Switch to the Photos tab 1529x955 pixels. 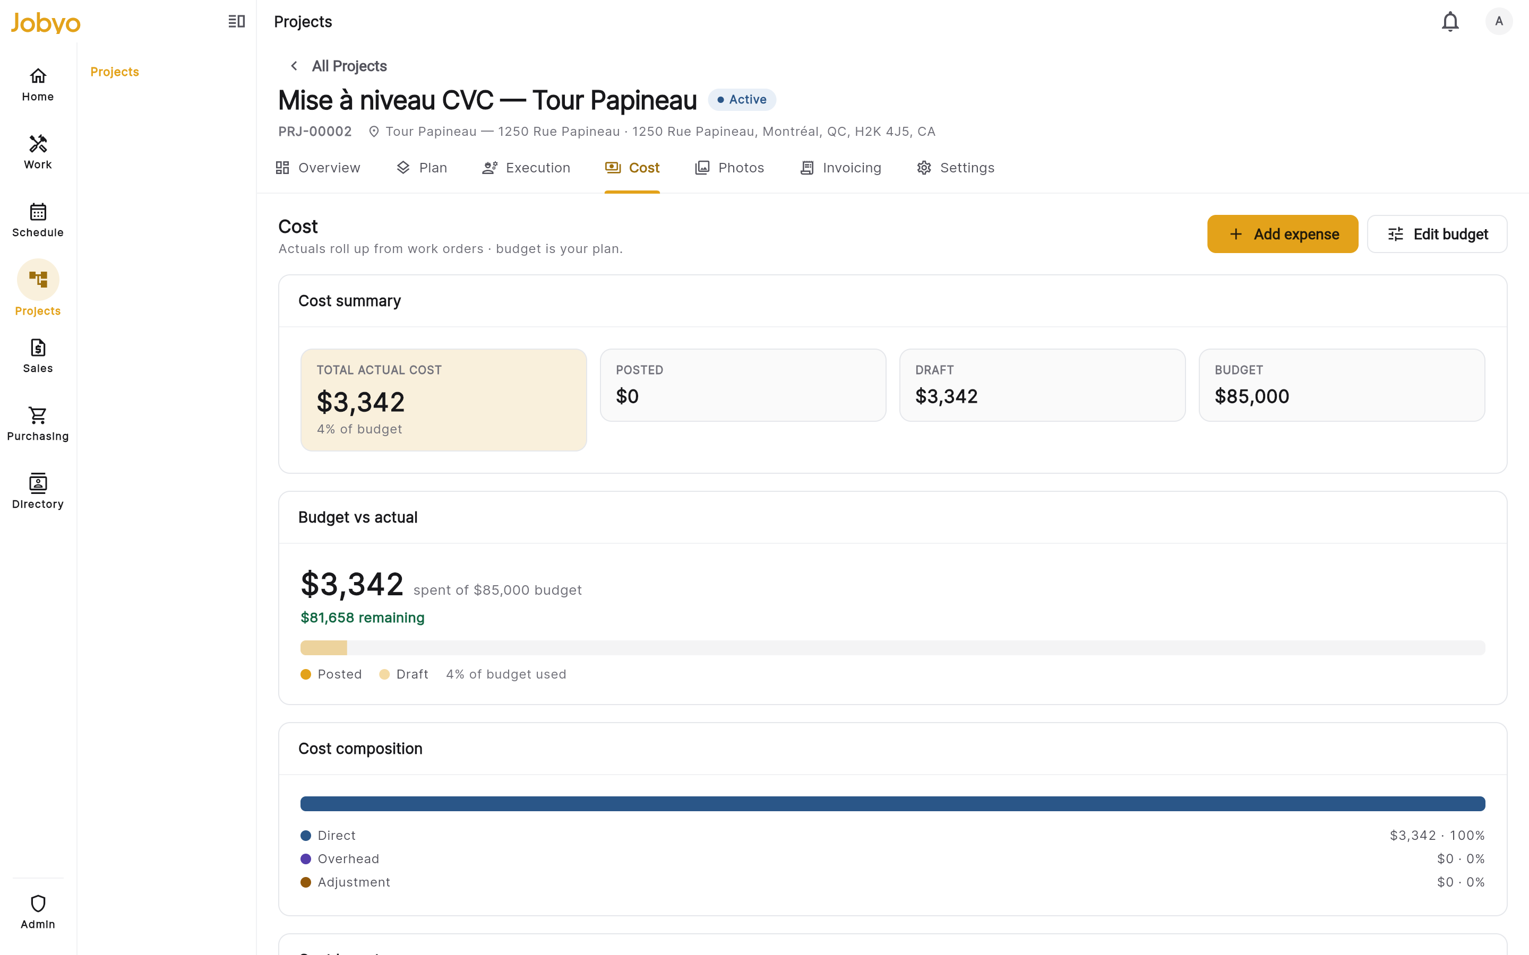[729, 167]
